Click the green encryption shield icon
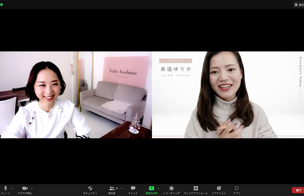This screenshot has width=304, height=196. pyautogui.click(x=2, y=5)
